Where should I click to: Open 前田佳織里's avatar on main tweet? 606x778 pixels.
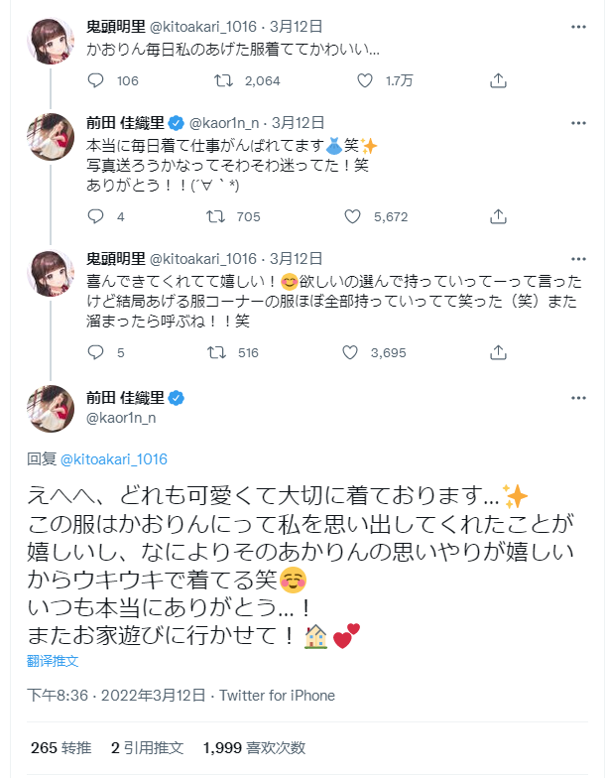(51, 408)
